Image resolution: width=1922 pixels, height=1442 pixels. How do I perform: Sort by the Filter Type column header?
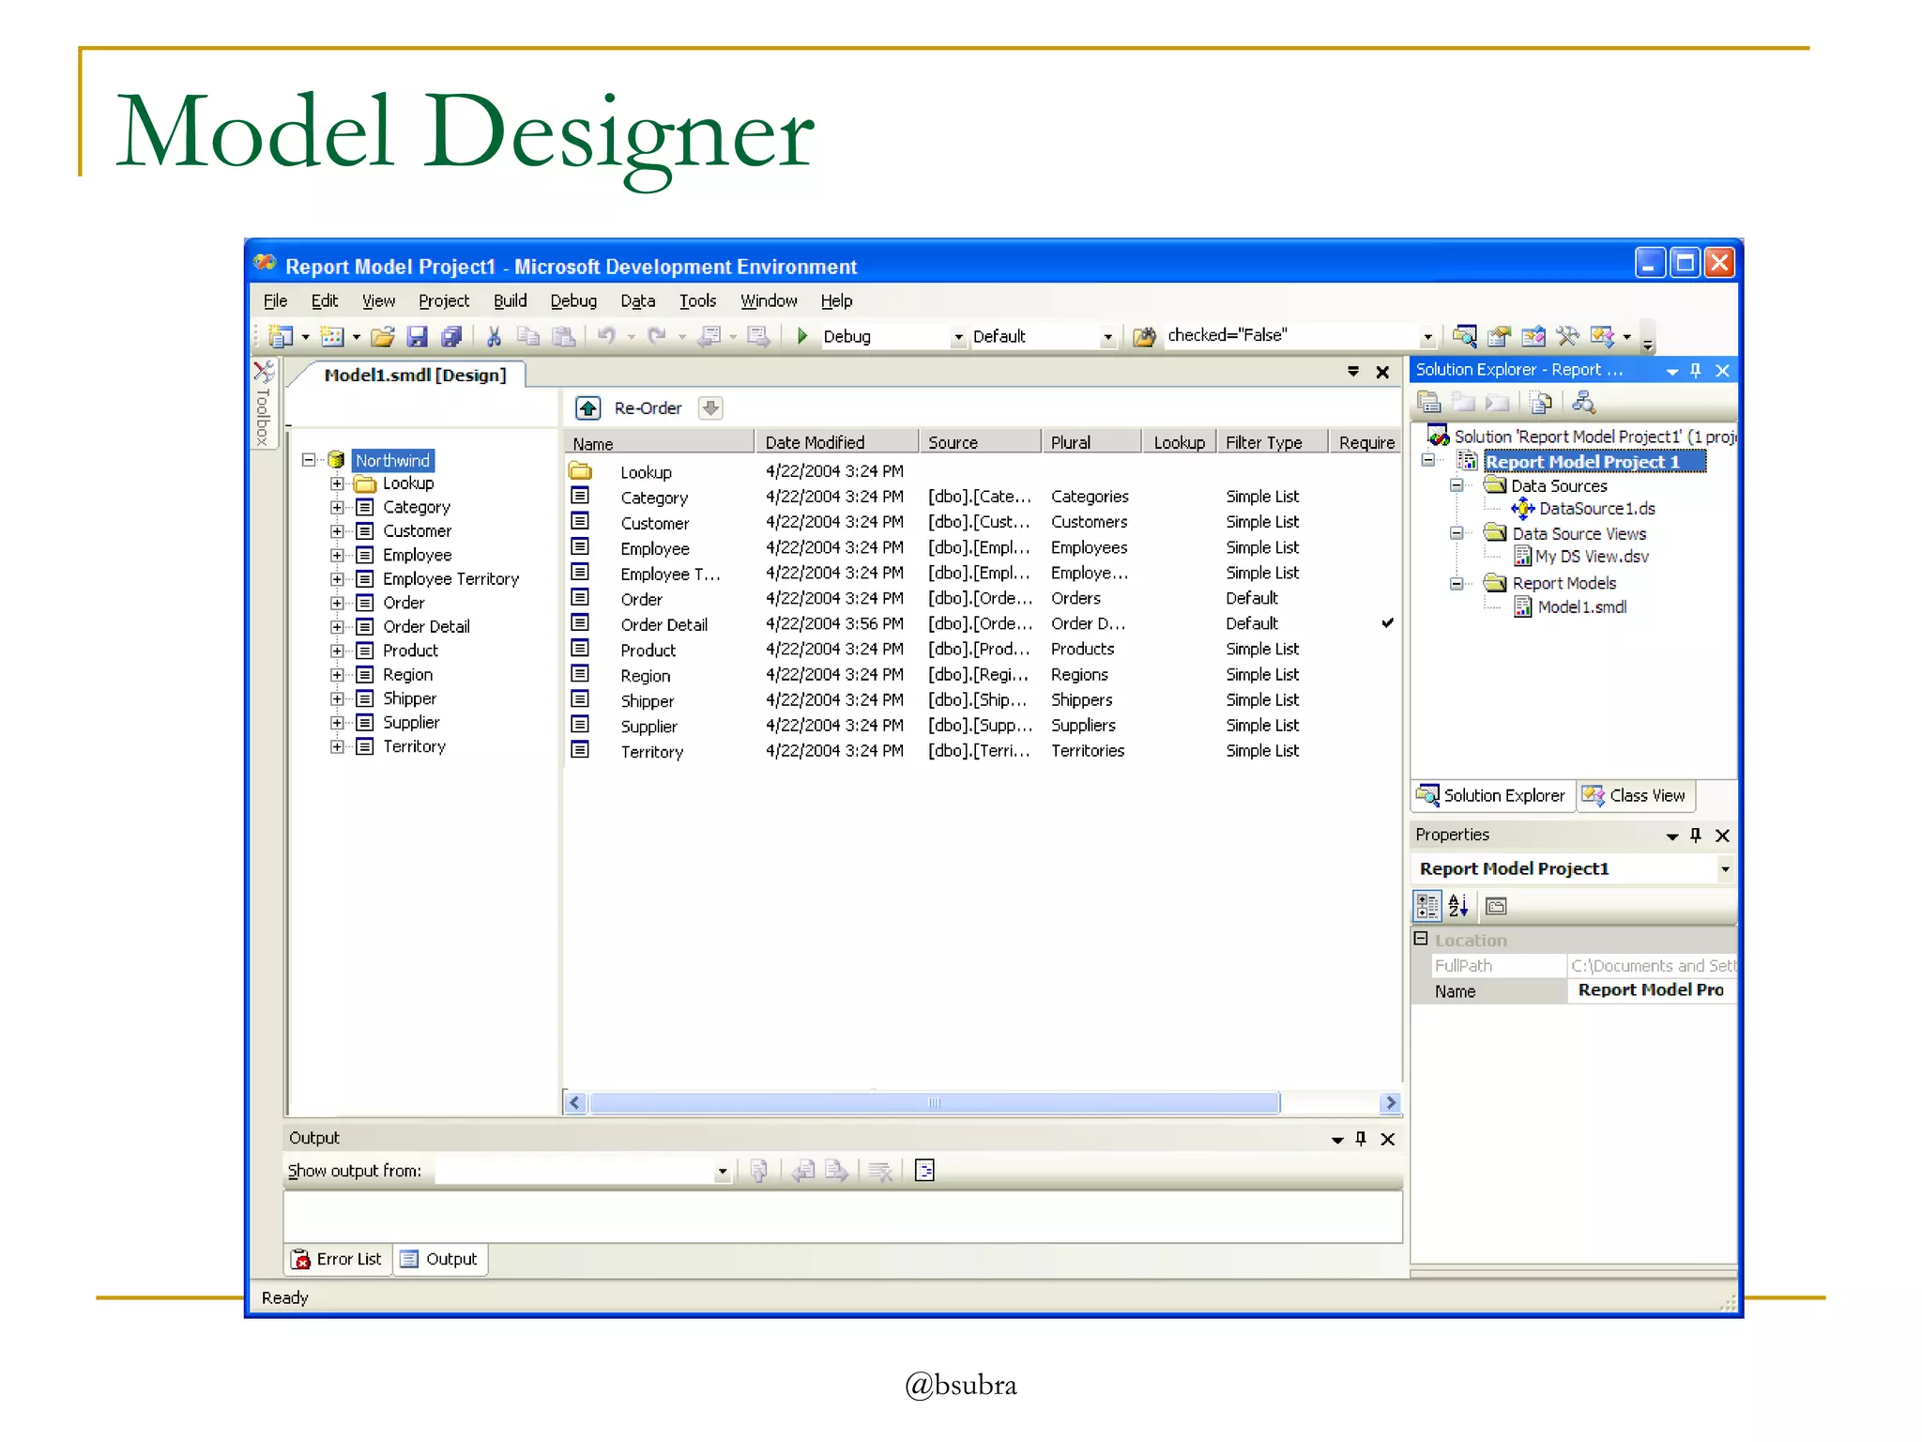click(x=1272, y=442)
